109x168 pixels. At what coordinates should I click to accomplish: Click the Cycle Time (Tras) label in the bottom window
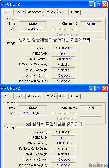35,159
